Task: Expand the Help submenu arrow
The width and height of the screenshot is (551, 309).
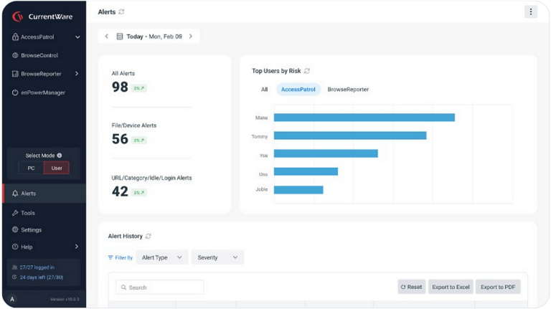Action: click(x=77, y=247)
